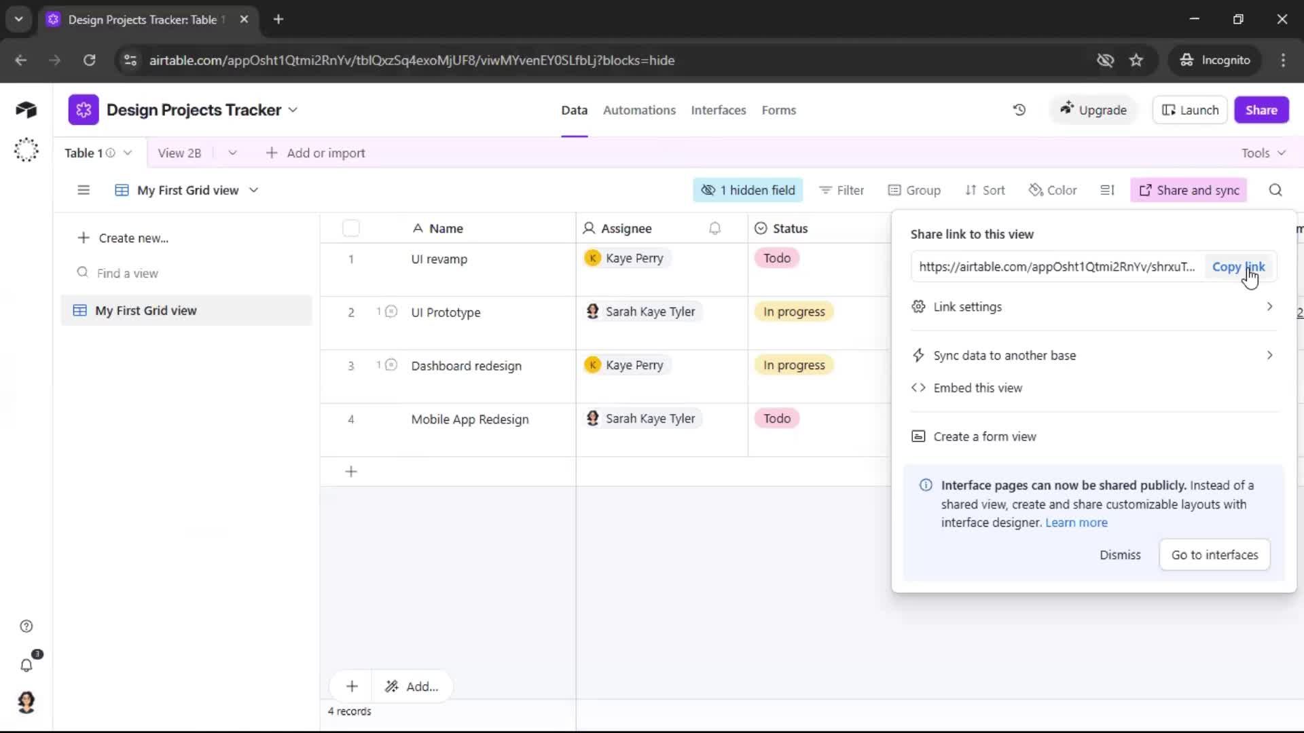
Task: Click the sidebar hamburger toggle icon
Action: pyautogui.click(x=83, y=190)
